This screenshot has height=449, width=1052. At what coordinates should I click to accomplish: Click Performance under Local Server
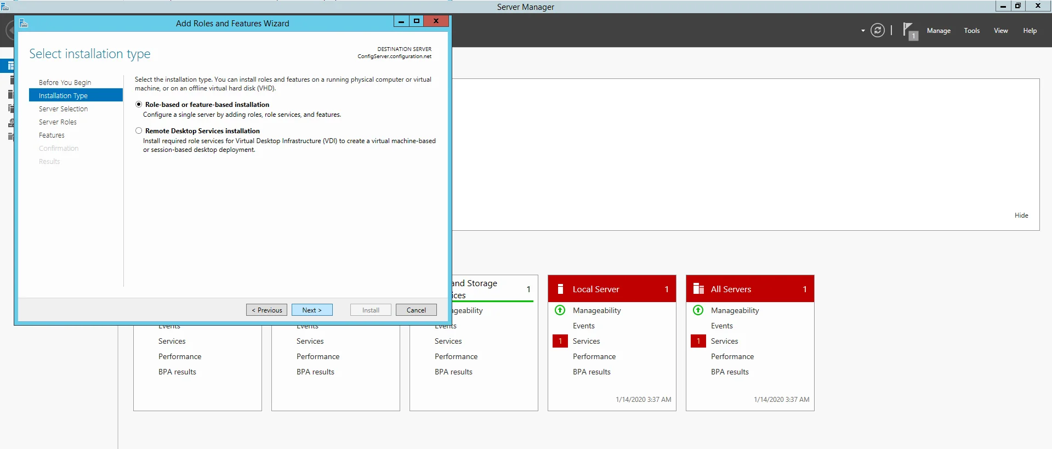(x=594, y=356)
